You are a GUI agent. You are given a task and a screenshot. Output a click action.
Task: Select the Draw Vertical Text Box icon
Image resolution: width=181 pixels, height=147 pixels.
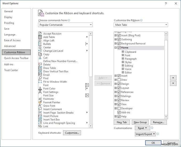click(x=40, y=71)
